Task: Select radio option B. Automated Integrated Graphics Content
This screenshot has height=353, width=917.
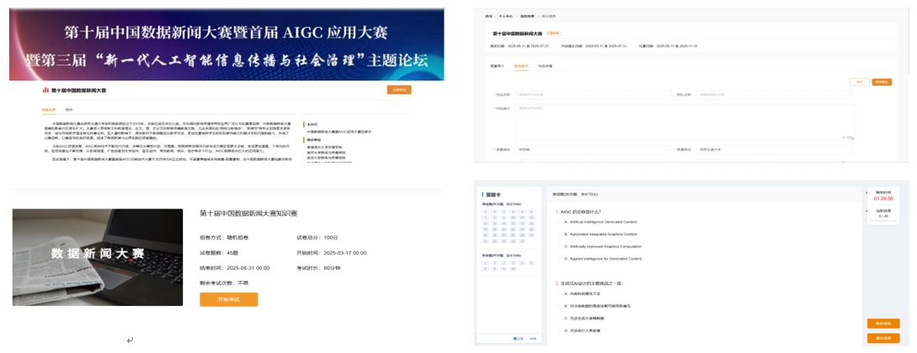Action: coord(559,234)
